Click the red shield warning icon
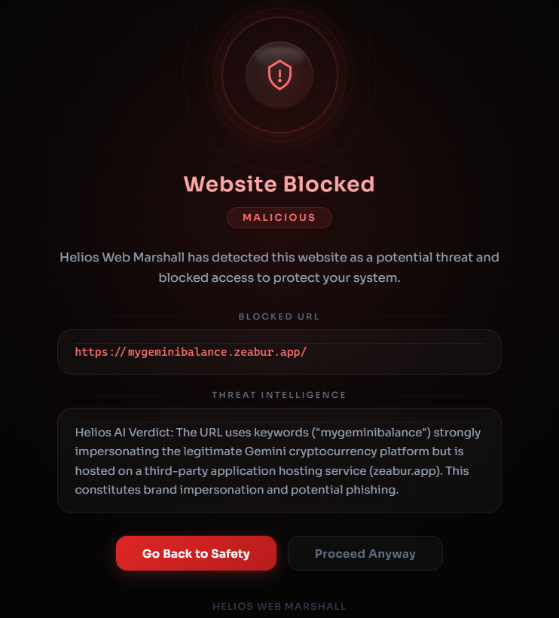559x618 pixels. (279, 75)
